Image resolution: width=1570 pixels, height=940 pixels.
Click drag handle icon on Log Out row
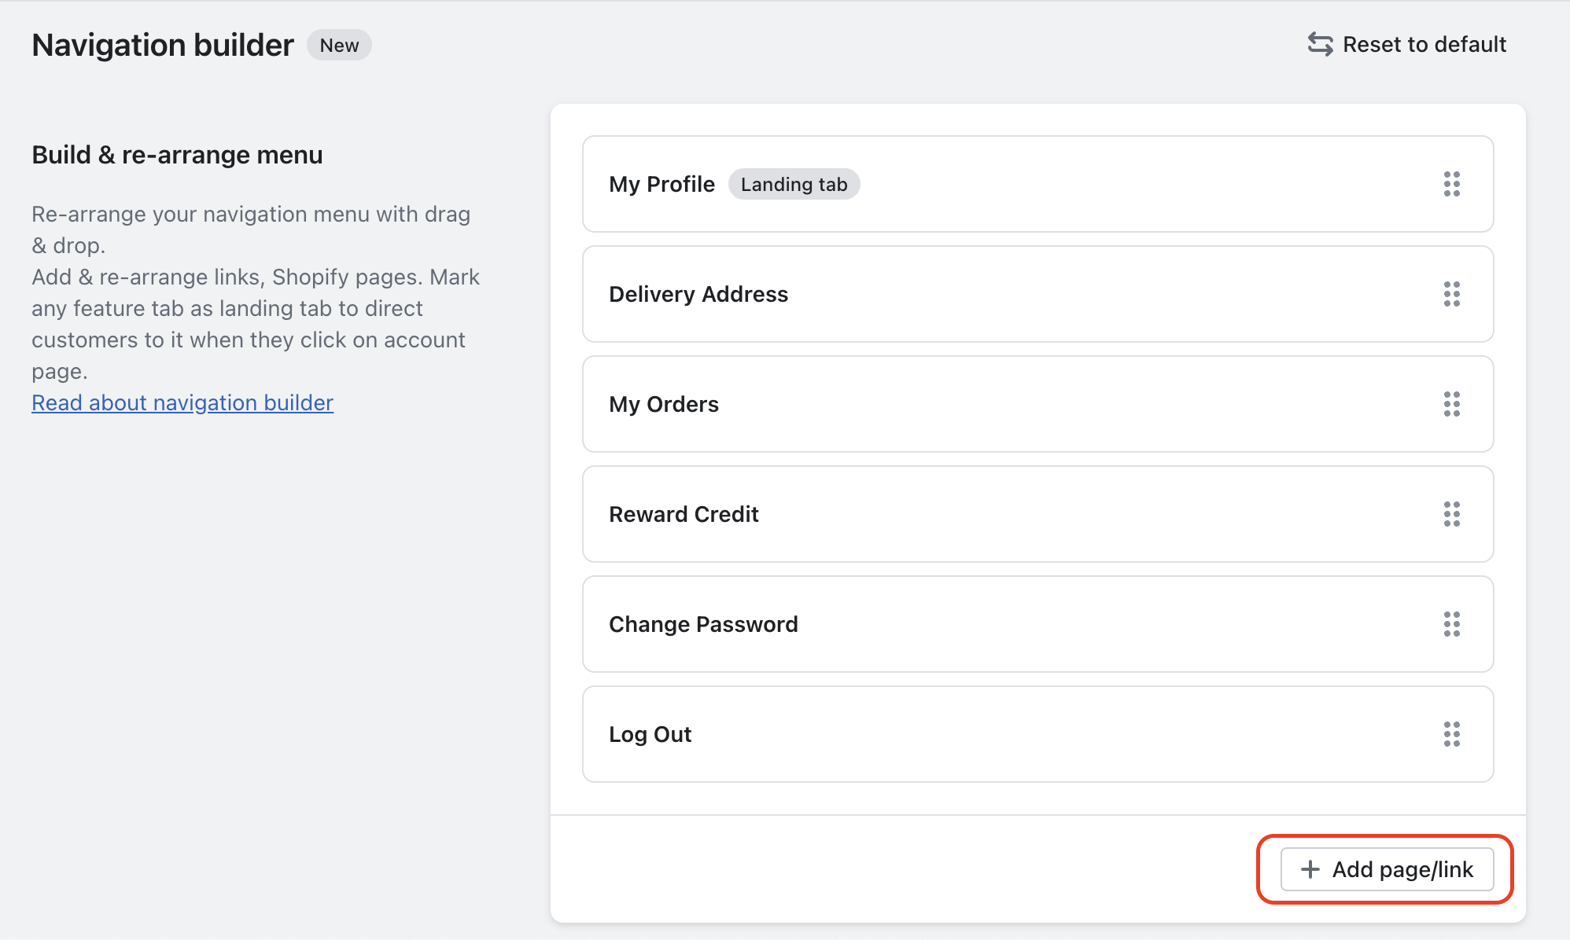pyautogui.click(x=1451, y=734)
